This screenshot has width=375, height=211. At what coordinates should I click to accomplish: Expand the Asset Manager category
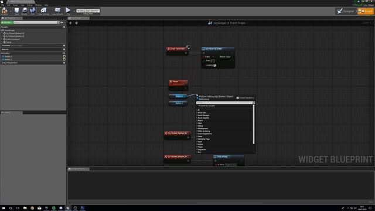tap(203, 115)
